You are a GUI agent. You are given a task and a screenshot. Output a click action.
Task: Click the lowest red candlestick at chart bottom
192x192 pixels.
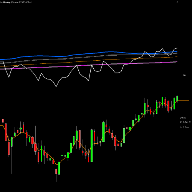point(56,172)
